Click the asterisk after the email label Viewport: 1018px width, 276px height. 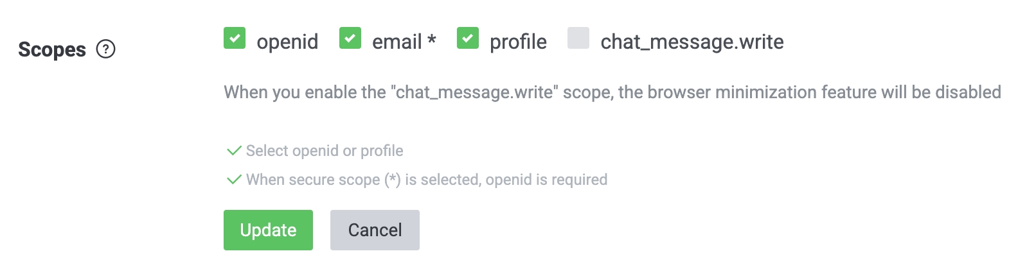[x=432, y=41]
